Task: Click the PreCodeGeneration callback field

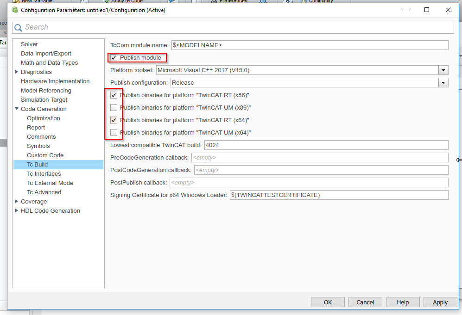Action: pos(320,158)
